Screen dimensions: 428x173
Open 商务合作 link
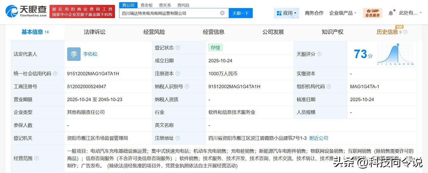click(314, 13)
